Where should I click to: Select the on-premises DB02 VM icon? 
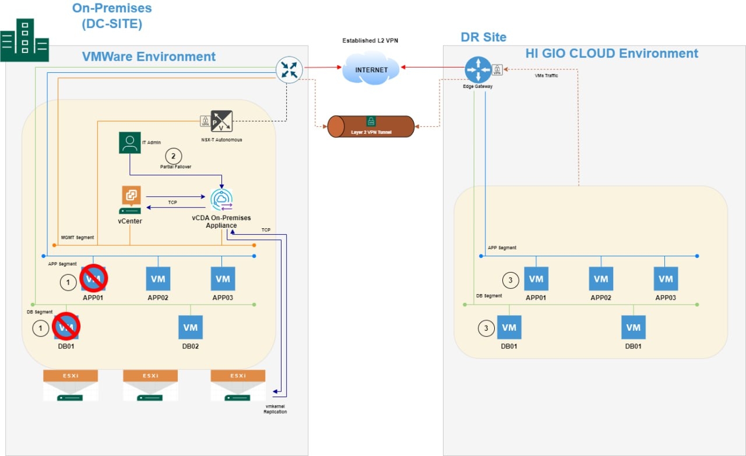click(x=190, y=327)
